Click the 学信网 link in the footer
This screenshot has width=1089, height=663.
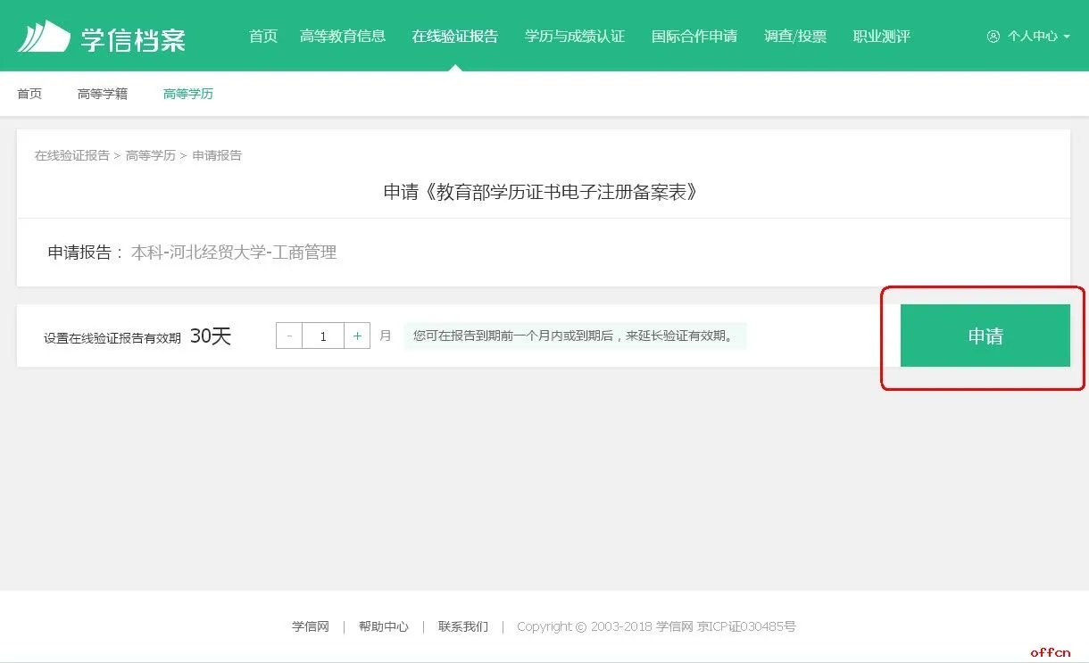309,626
